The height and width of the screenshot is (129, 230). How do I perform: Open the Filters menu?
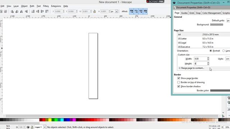click(46, 6)
